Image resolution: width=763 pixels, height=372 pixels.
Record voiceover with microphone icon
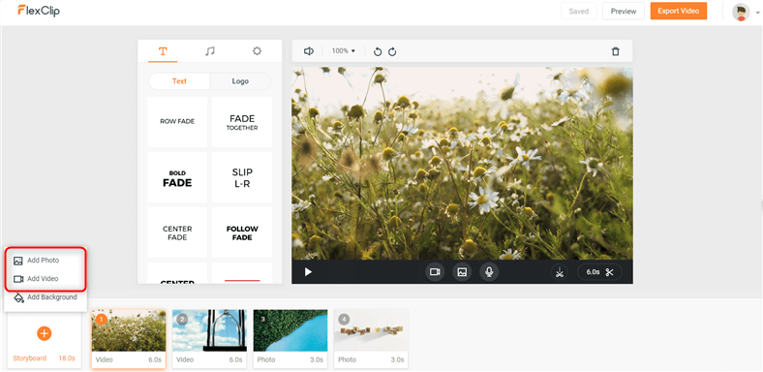(489, 272)
